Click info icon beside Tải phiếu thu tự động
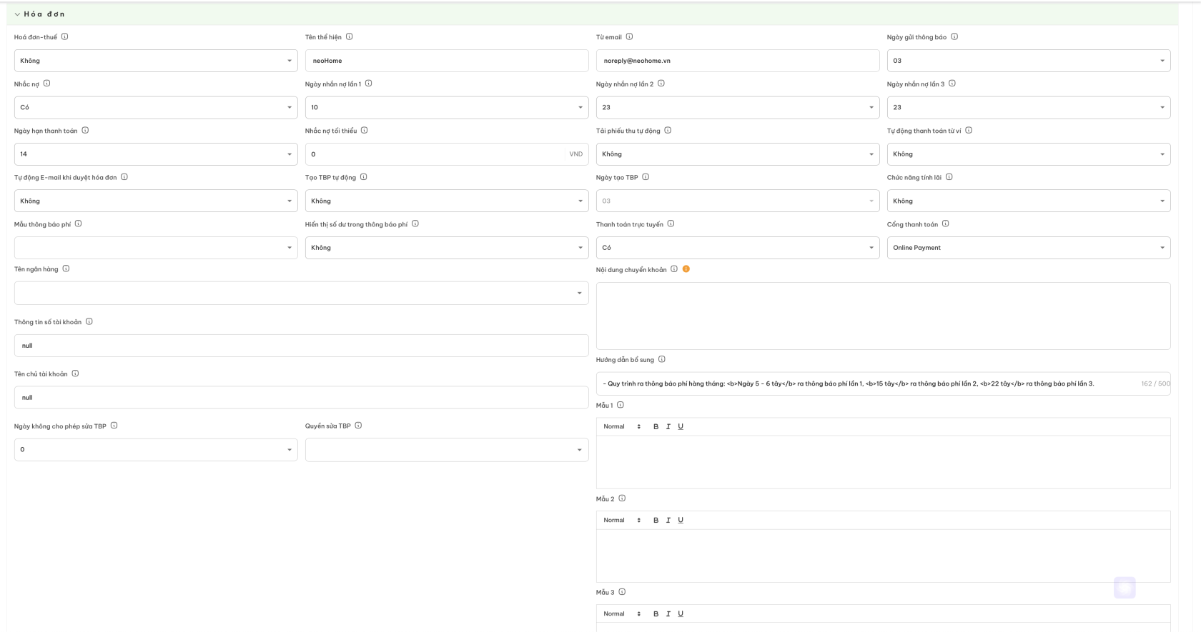Viewport: 1201px width, 632px height. [668, 130]
